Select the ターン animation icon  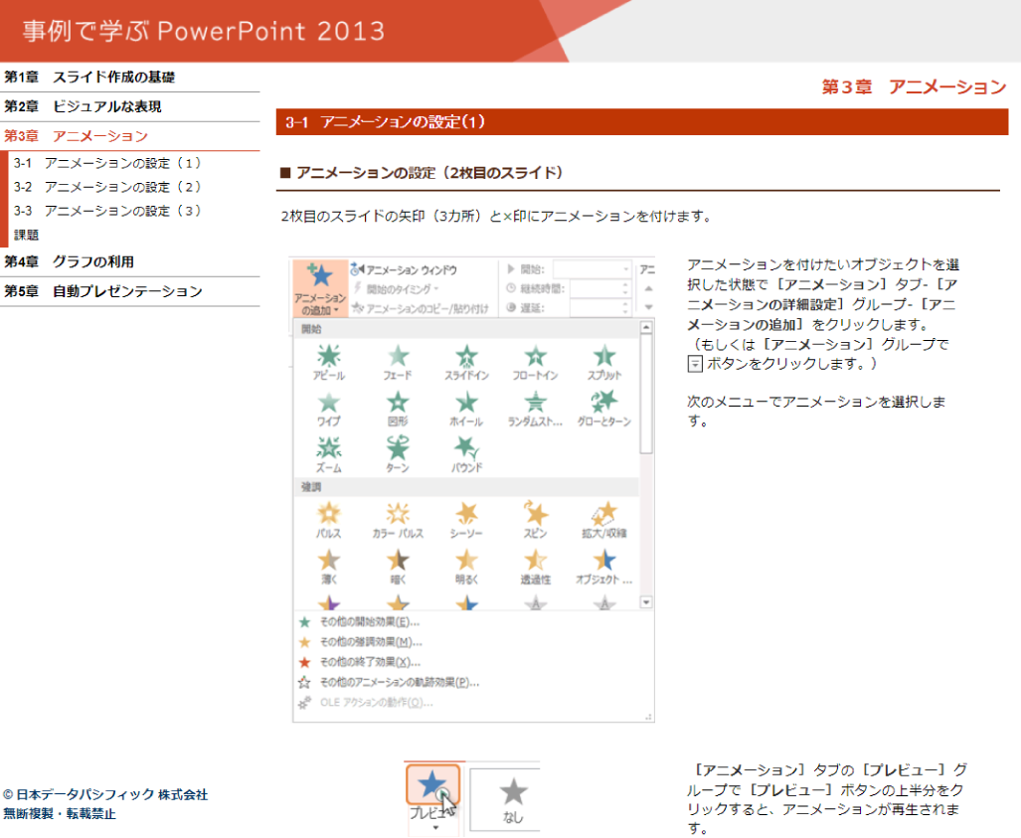click(398, 455)
